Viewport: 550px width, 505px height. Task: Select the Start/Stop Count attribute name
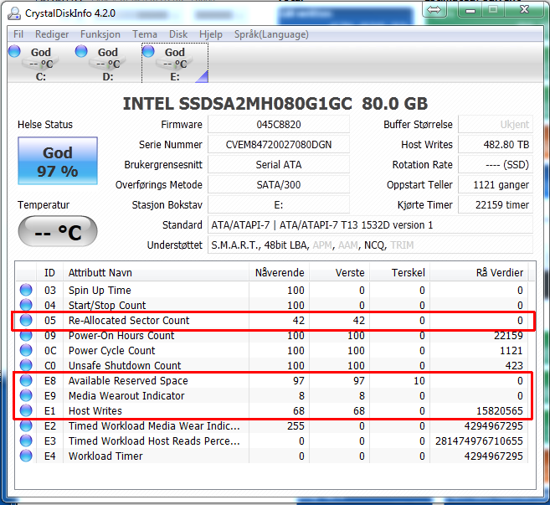click(x=107, y=306)
